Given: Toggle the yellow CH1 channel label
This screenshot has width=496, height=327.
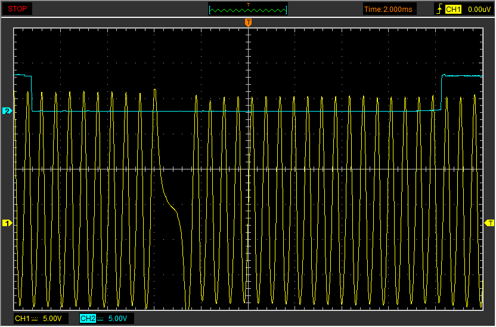Looking at the screenshot, I should pos(22,319).
